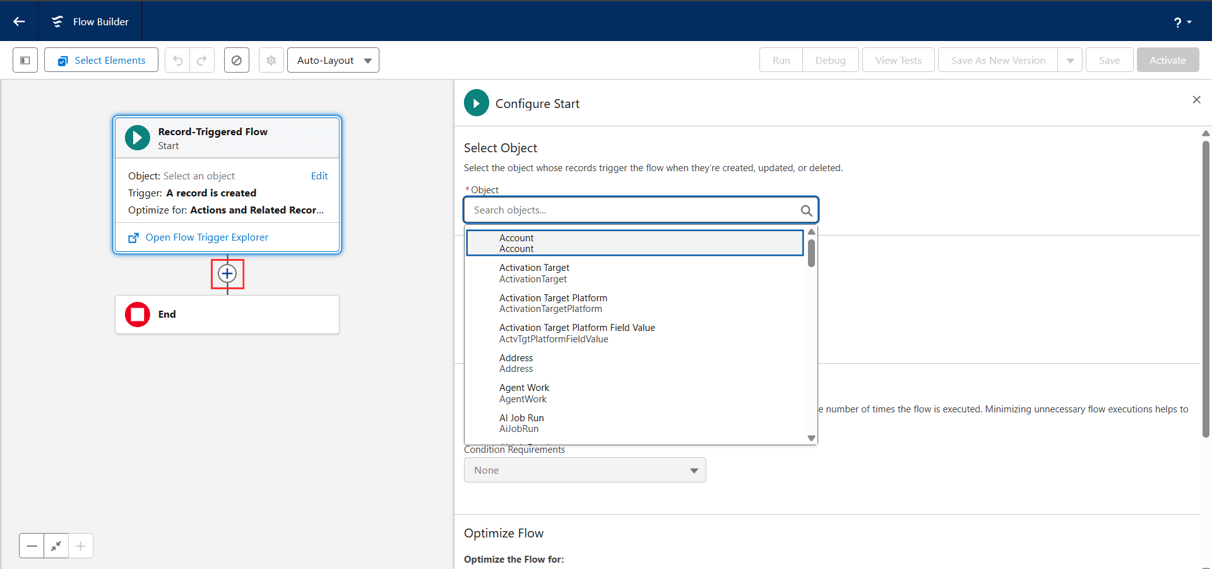Click Save As New Version
1212x569 pixels.
coord(998,60)
